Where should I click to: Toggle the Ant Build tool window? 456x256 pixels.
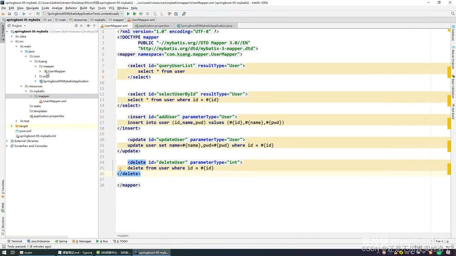(453, 111)
